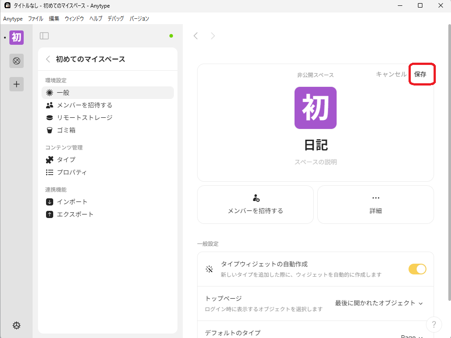Return from 初めてのマイスペース with back chevron
Image resolution: width=451 pixels, height=338 pixels.
pyautogui.click(x=48, y=59)
